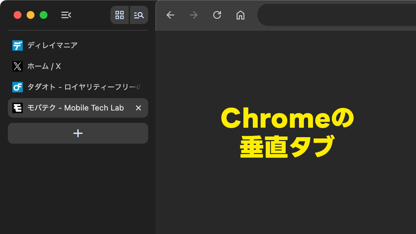Minimize the window with the yellow button
The width and height of the screenshot is (416, 234).
(x=31, y=15)
